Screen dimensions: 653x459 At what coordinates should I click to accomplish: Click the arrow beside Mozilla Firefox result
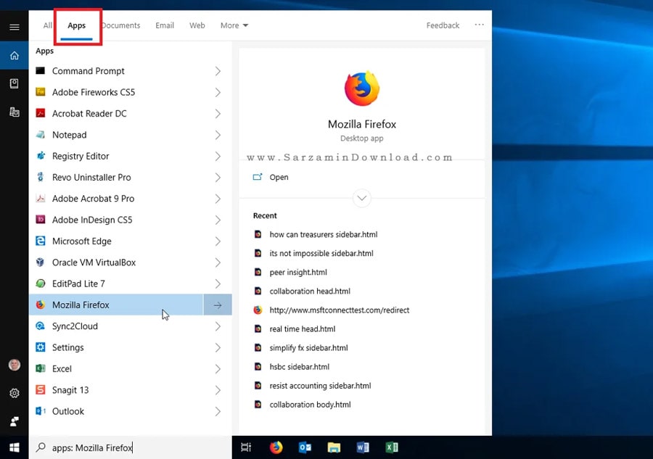[x=218, y=305]
